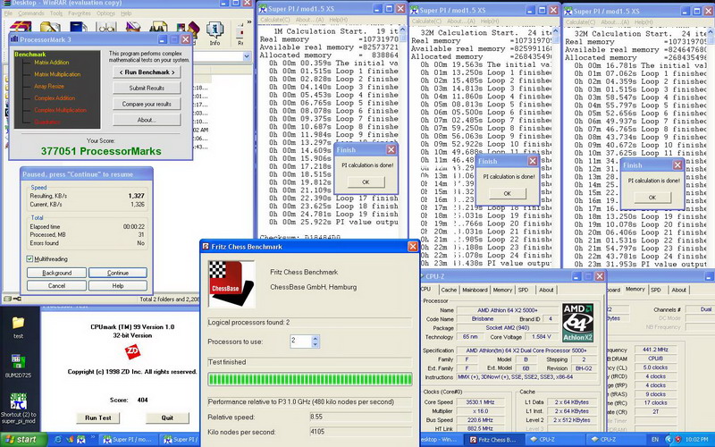The height and width of the screenshot is (447, 715).
Task: Open Calculate(C) menu in first Super PI window
Action: (x=275, y=20)
